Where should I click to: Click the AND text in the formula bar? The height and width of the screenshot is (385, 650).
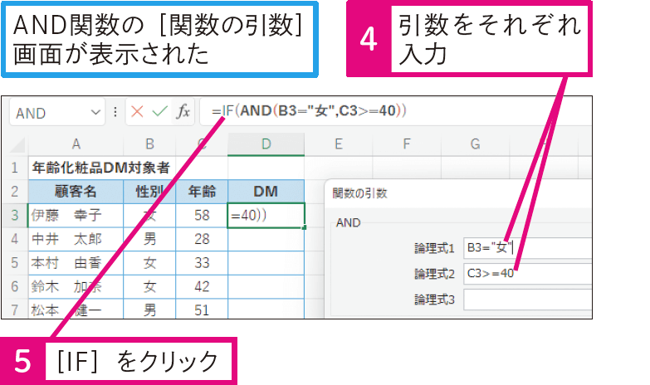pyautogui.click(x=256, y=111)
